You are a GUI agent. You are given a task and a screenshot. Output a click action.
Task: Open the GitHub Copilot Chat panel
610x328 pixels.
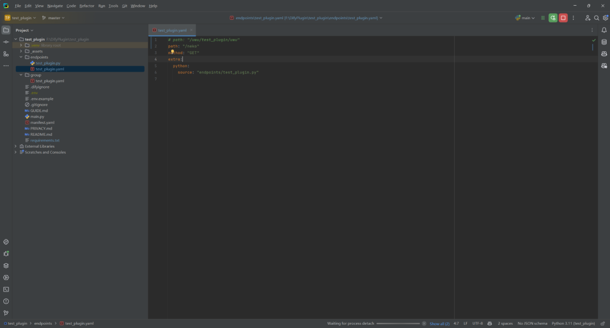point(604,65)
